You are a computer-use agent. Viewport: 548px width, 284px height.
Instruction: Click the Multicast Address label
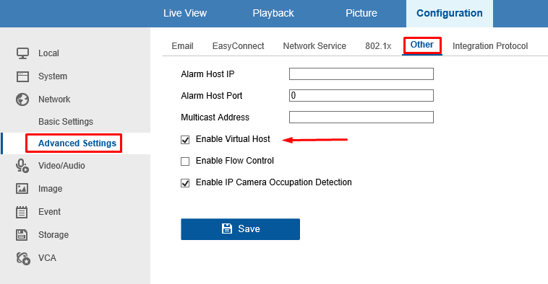pos(215,117)
